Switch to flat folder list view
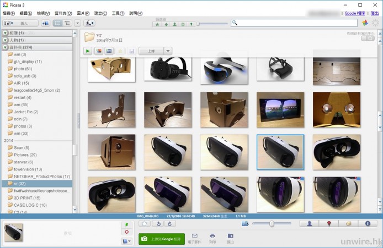Viewport: 383px width, 248px height. (58, 23)
